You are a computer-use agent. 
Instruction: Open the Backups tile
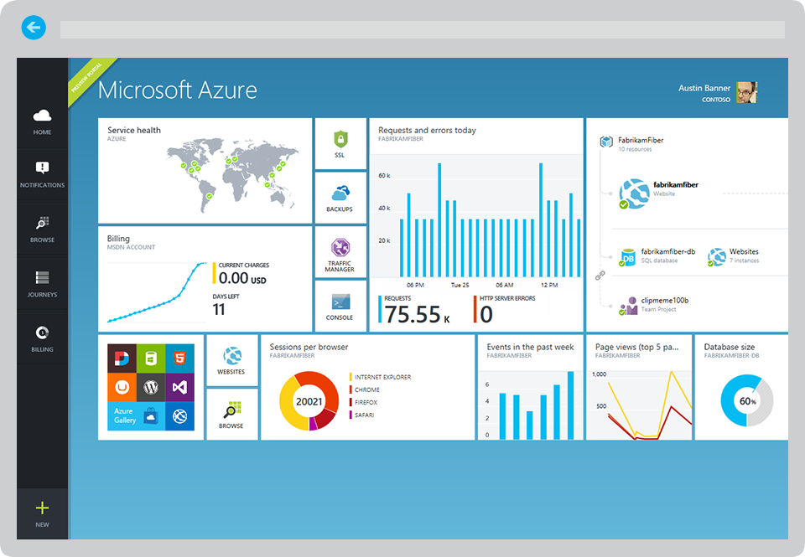click(x=340, y=198)
